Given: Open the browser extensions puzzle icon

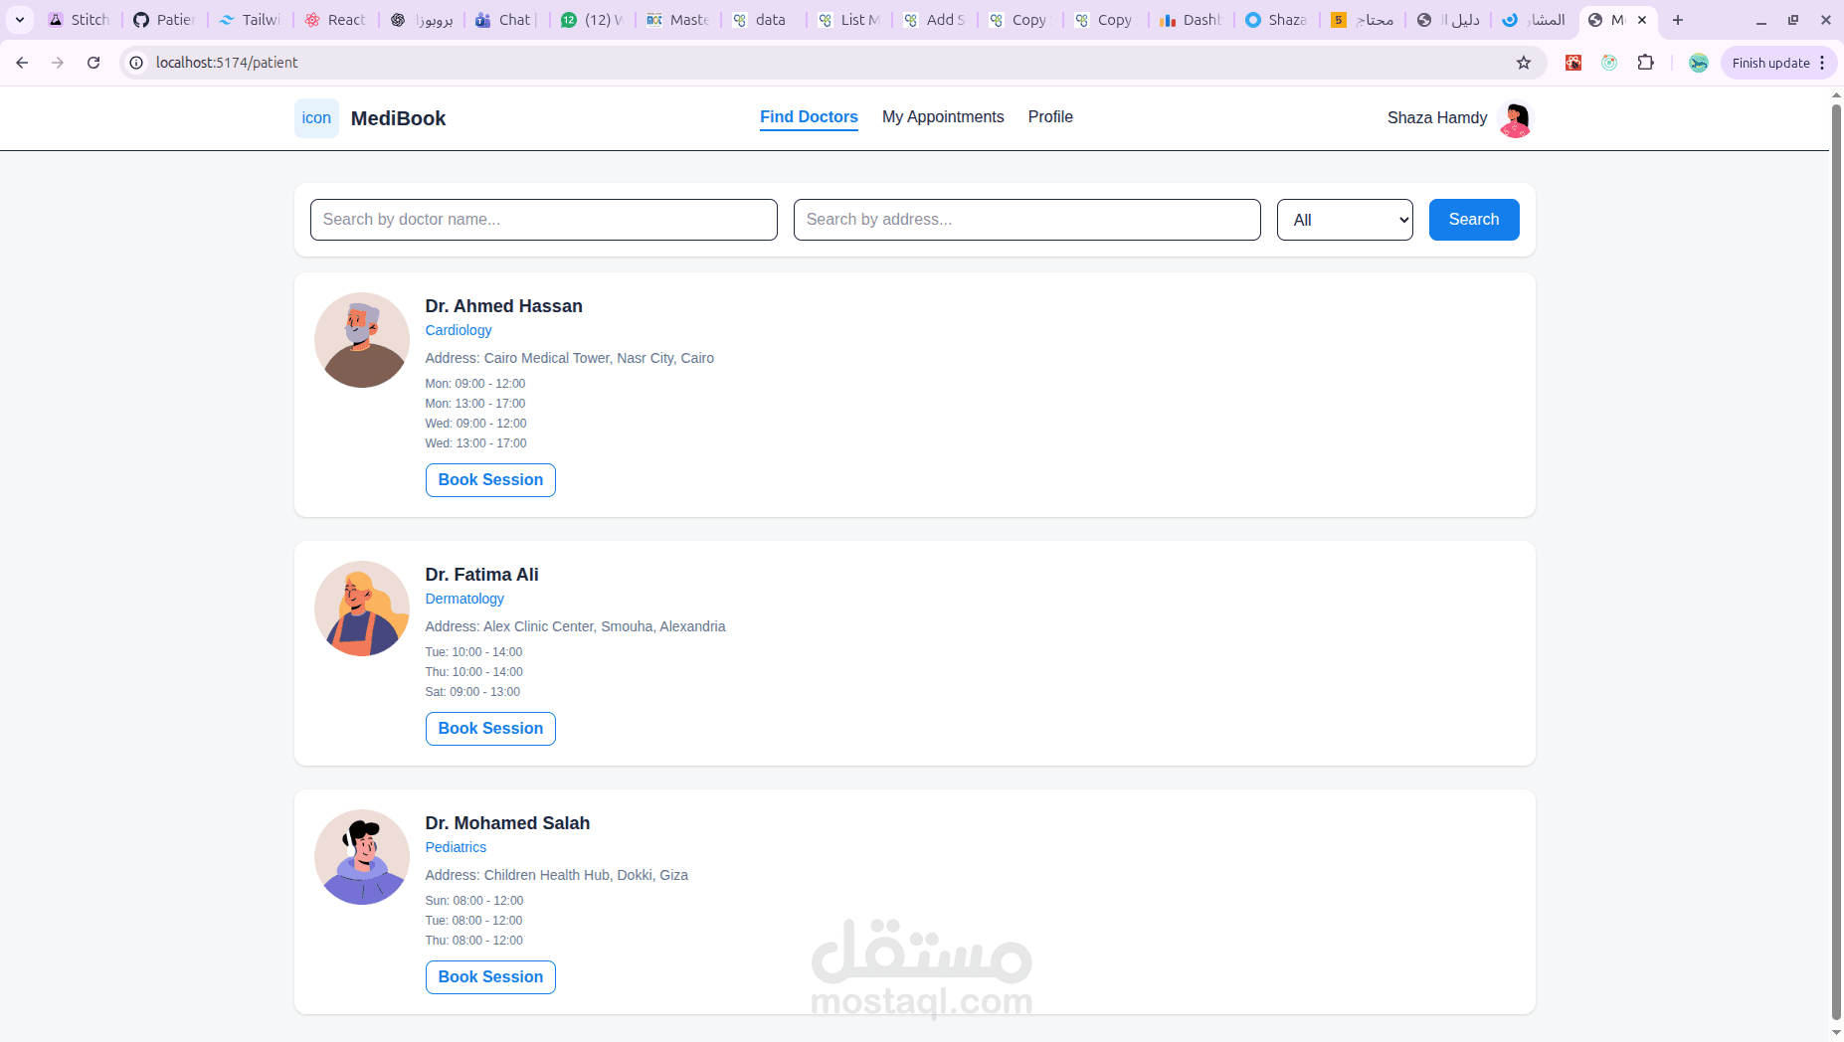Looking at the screenshot, I should [1646, 63].
